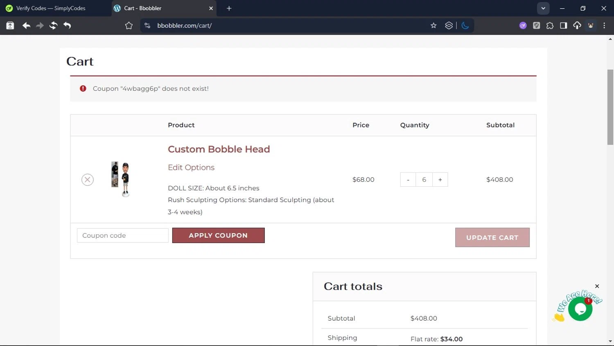Click the undo arrow toolbar icon
Viewport: 614px width, 346px height.
67,25
